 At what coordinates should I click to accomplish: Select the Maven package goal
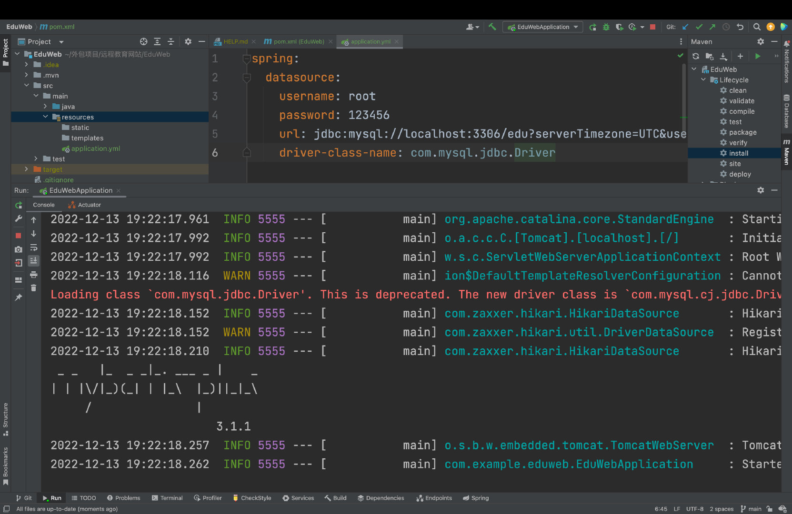click(x=742, y=132)
